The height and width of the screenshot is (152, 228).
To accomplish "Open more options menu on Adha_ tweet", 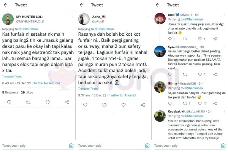I will coord(148,17).
